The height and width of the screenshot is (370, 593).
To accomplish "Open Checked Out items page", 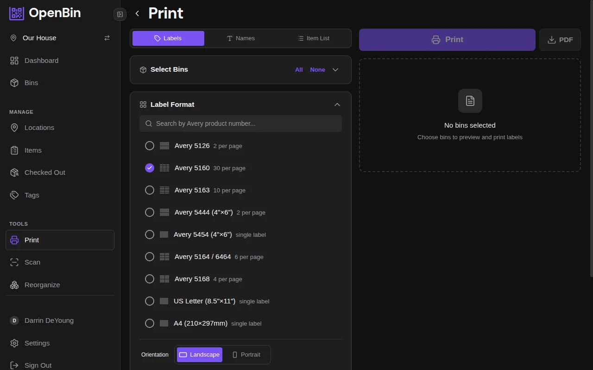I will click(44, 173).
